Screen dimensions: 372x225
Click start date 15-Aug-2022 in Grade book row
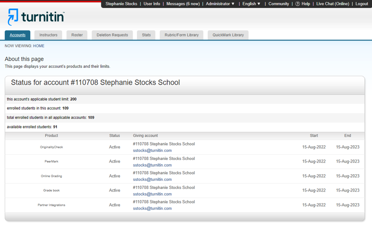[x=314, y=190]
